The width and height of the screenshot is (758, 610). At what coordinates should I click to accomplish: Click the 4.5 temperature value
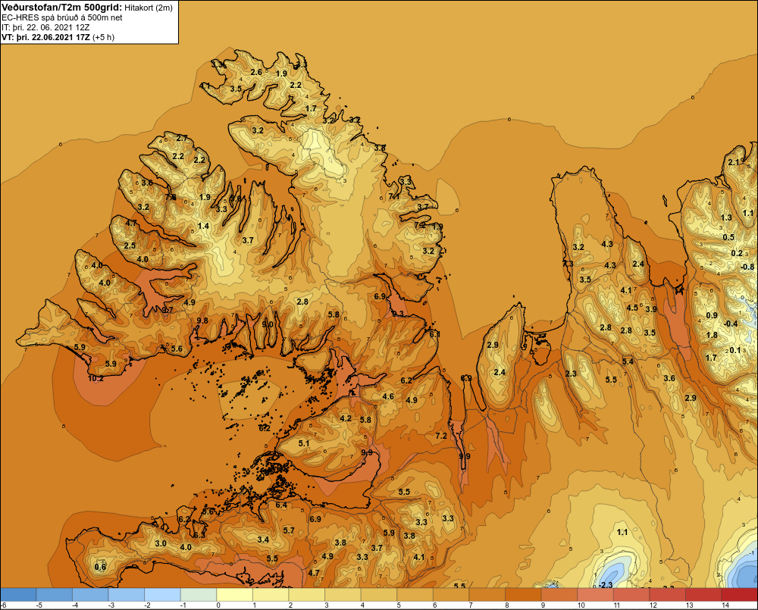[632, 308]
